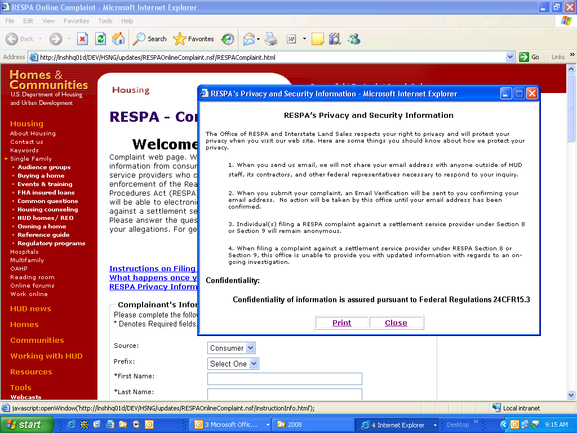577x433 pixels.
Task: Click the First Name input field
Action: 285,378
